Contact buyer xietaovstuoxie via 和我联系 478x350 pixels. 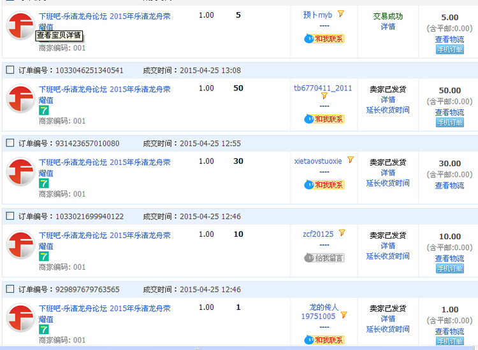point(324,185)
